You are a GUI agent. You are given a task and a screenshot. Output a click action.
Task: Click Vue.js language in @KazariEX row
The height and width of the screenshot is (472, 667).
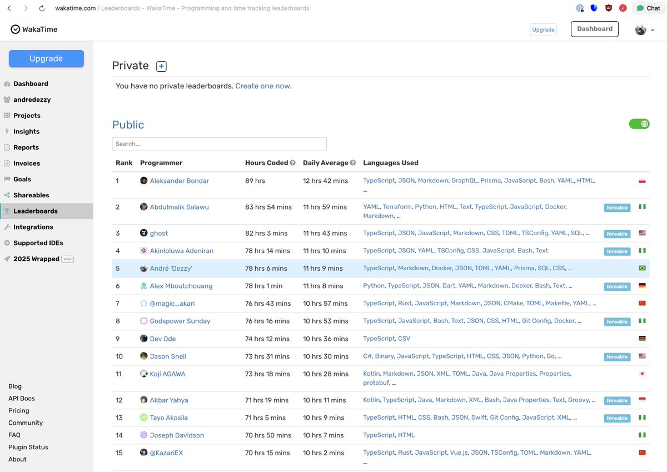coord(458,453)
